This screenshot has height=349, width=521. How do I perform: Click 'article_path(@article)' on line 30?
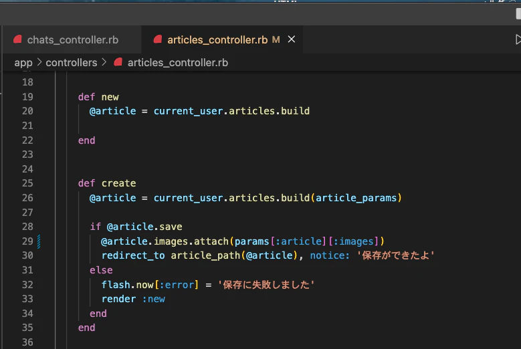(x=234, y=255)
